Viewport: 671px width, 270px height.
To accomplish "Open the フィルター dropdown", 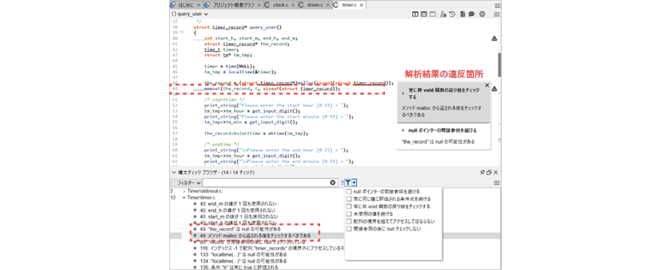I will (x=188, y=183).
